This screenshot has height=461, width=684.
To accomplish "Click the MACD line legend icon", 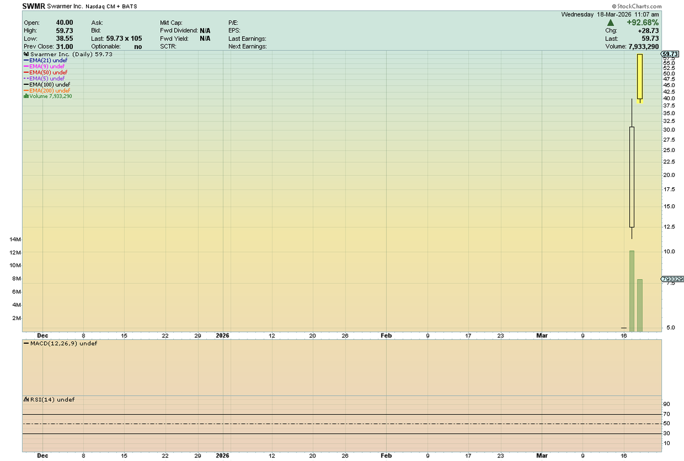I will pyautogui.click(x=26, y=343).
